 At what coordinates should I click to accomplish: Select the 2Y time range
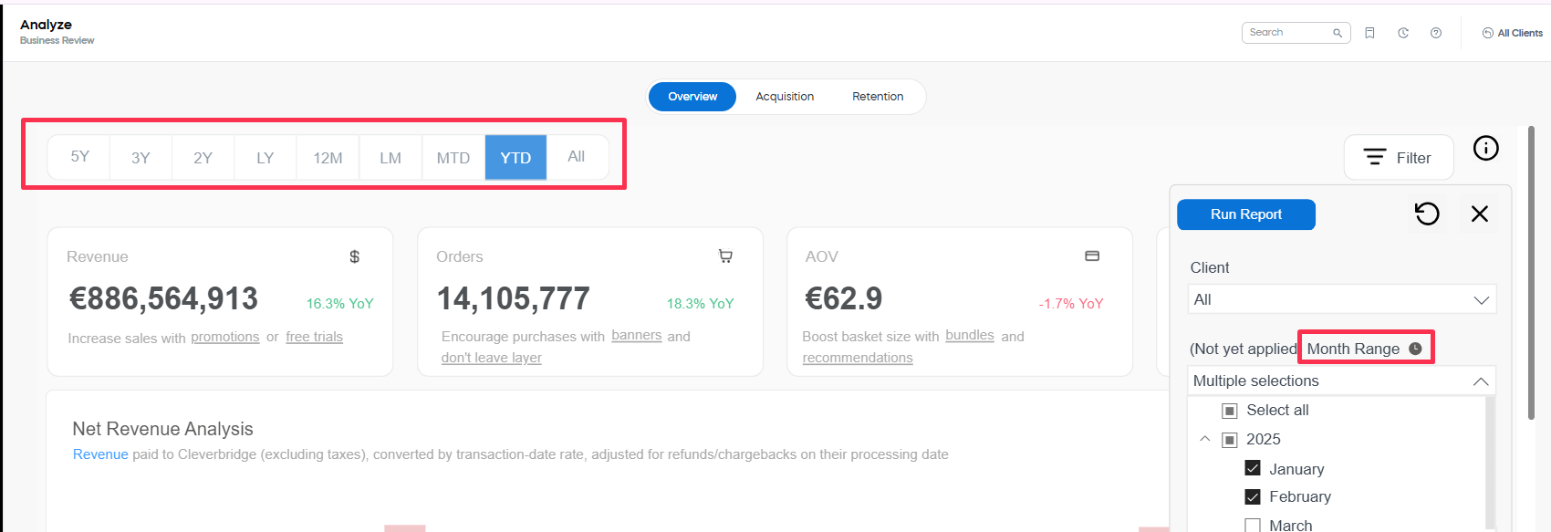(x=203, y=157)
